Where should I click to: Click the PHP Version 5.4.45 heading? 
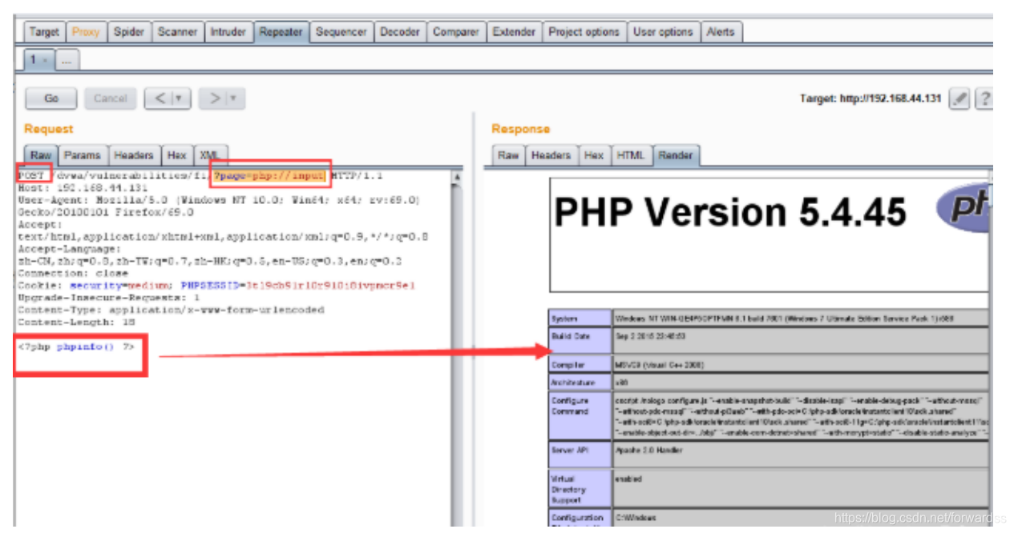click(729, 212)
